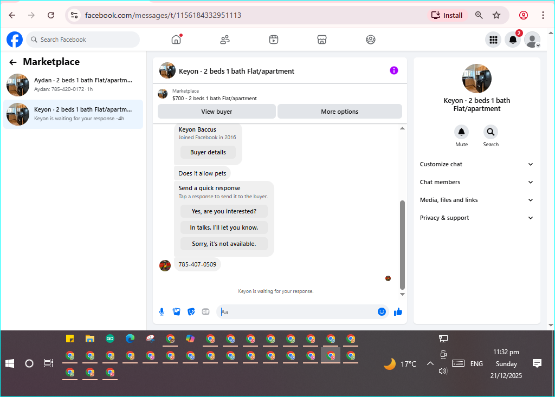Click the browser zoom magnifier icon

[479, 15]
